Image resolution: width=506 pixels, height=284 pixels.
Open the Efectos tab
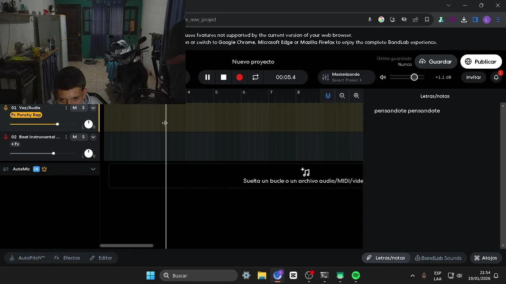pos(67,258)
